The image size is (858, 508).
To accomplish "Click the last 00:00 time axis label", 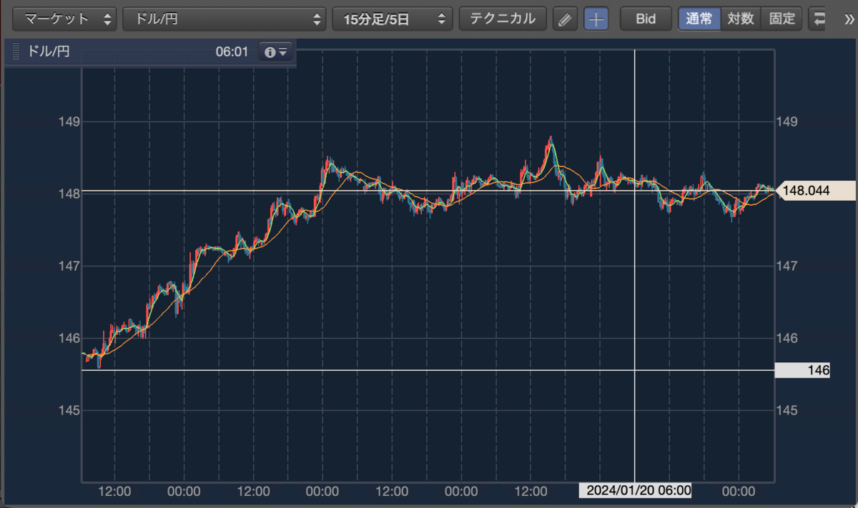I will point(739,492).
